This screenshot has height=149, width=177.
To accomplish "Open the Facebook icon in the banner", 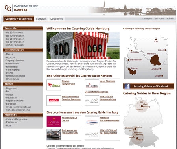I will point(127,86).
